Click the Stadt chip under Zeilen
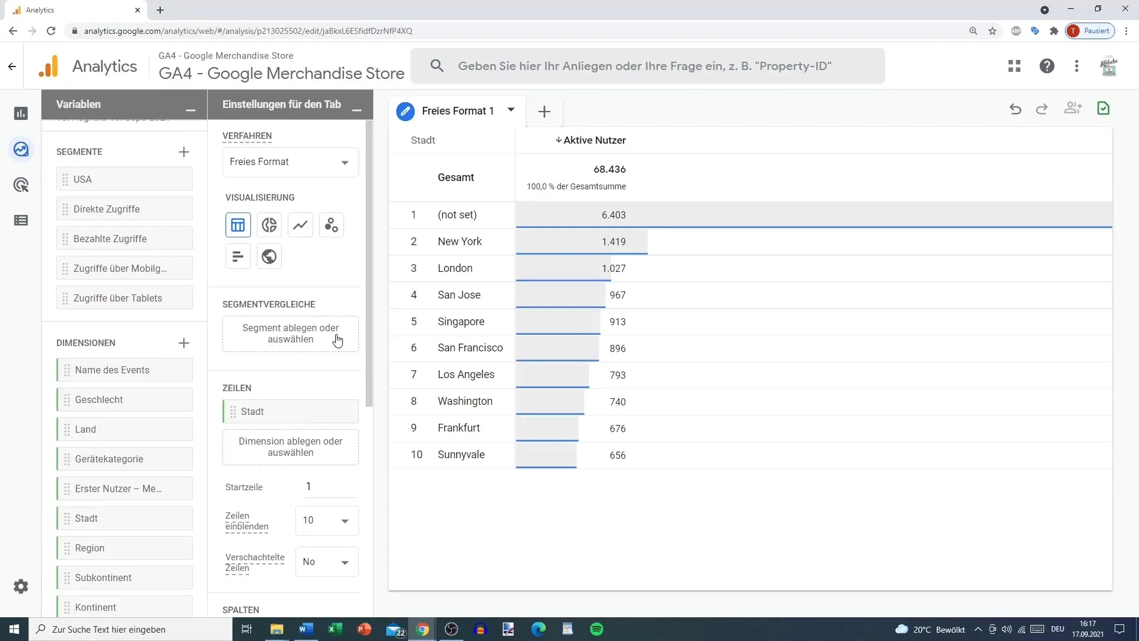Screen dimensions: 1139x641 (x=291, y=411)
